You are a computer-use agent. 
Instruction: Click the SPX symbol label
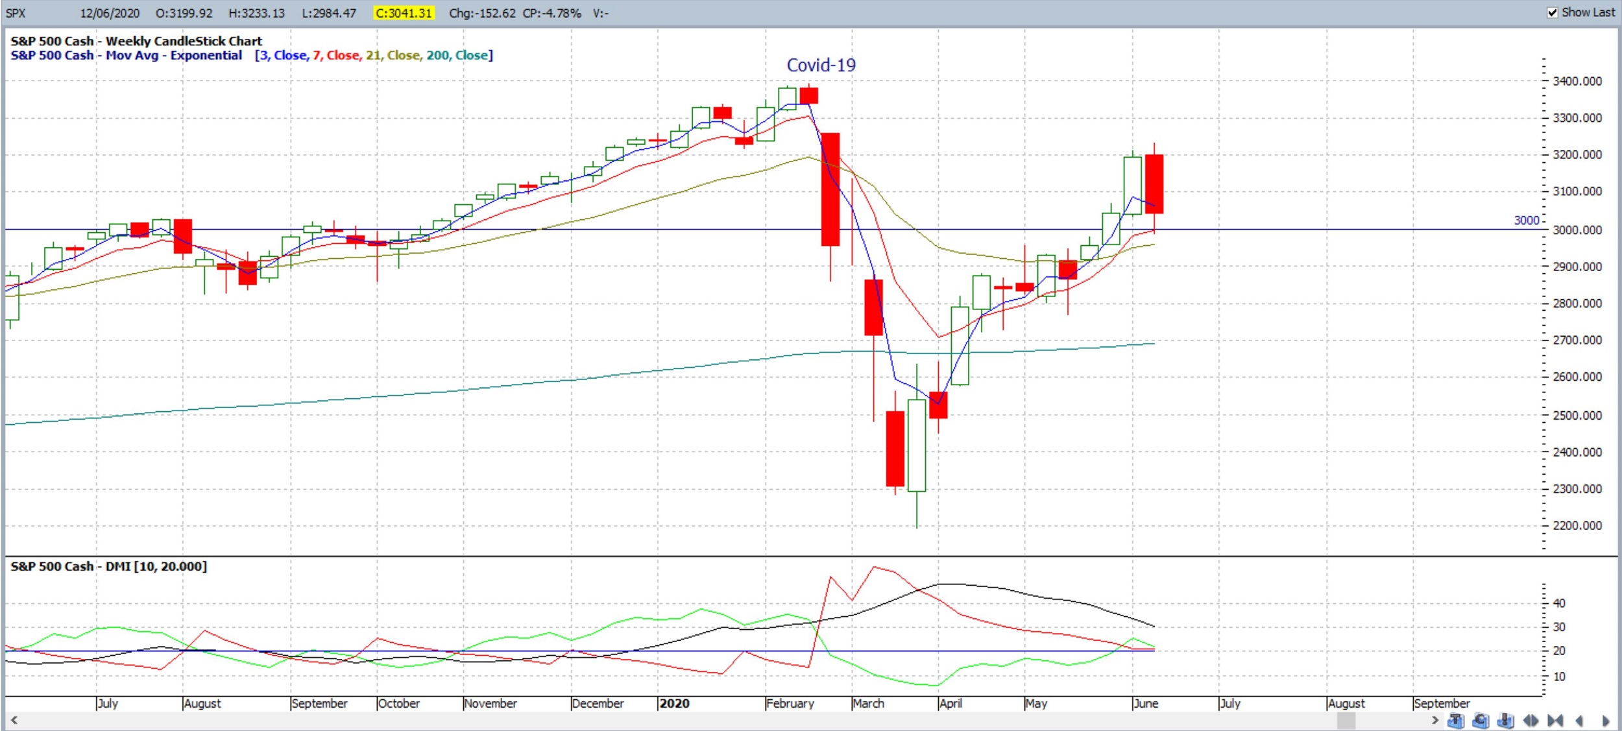[x=16, y=14]
